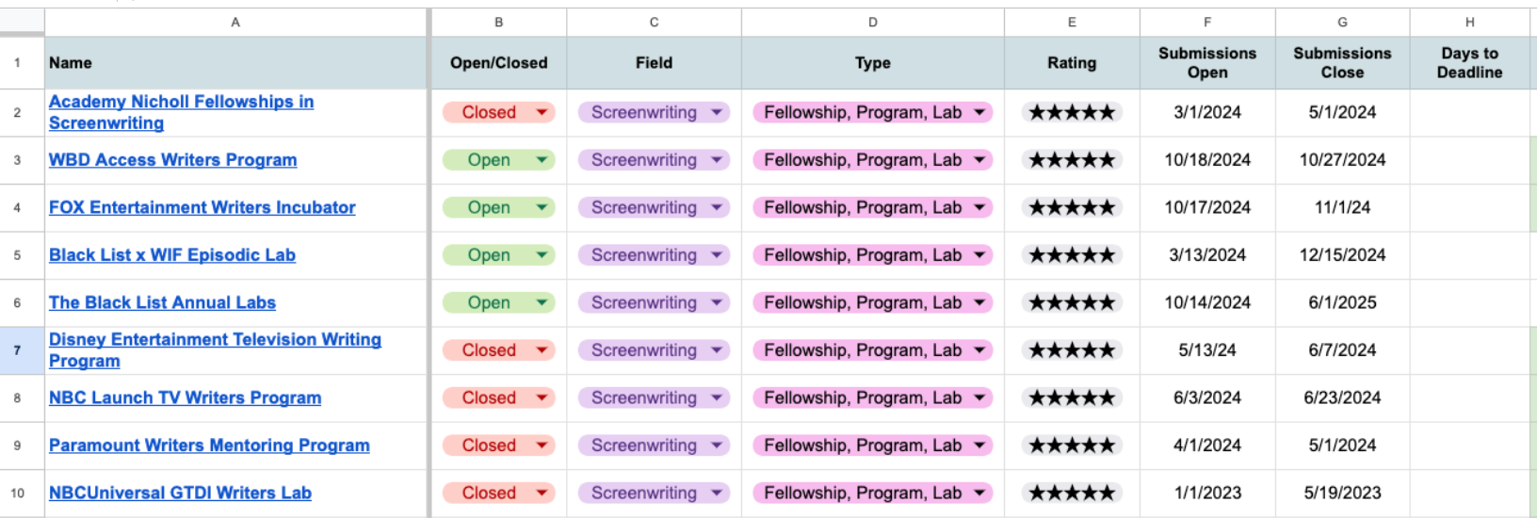This screenshot has width=1537, height=518.
Task: Click the select-all corner box of the sheet
Action: [22, 22]
